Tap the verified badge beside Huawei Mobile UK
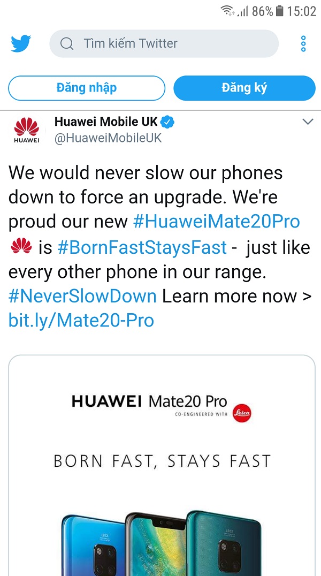This screenshot has width=321, height=576. (x=168, y=122)
